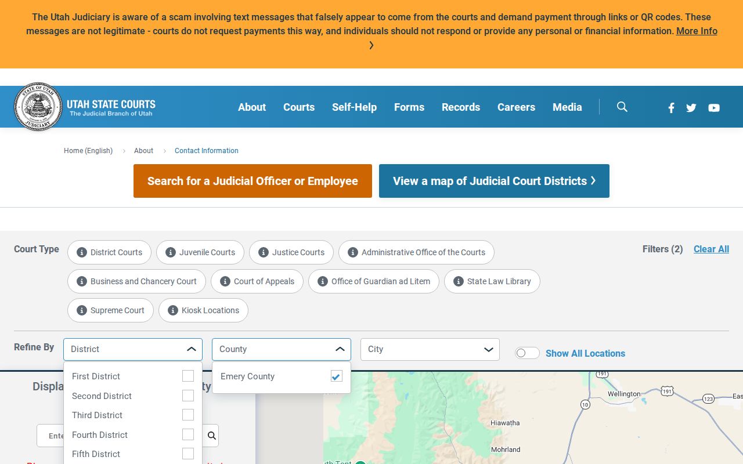Click Search for a Judicial Officer or Employee
Viewport: 743px width, 464px height.
253,181
